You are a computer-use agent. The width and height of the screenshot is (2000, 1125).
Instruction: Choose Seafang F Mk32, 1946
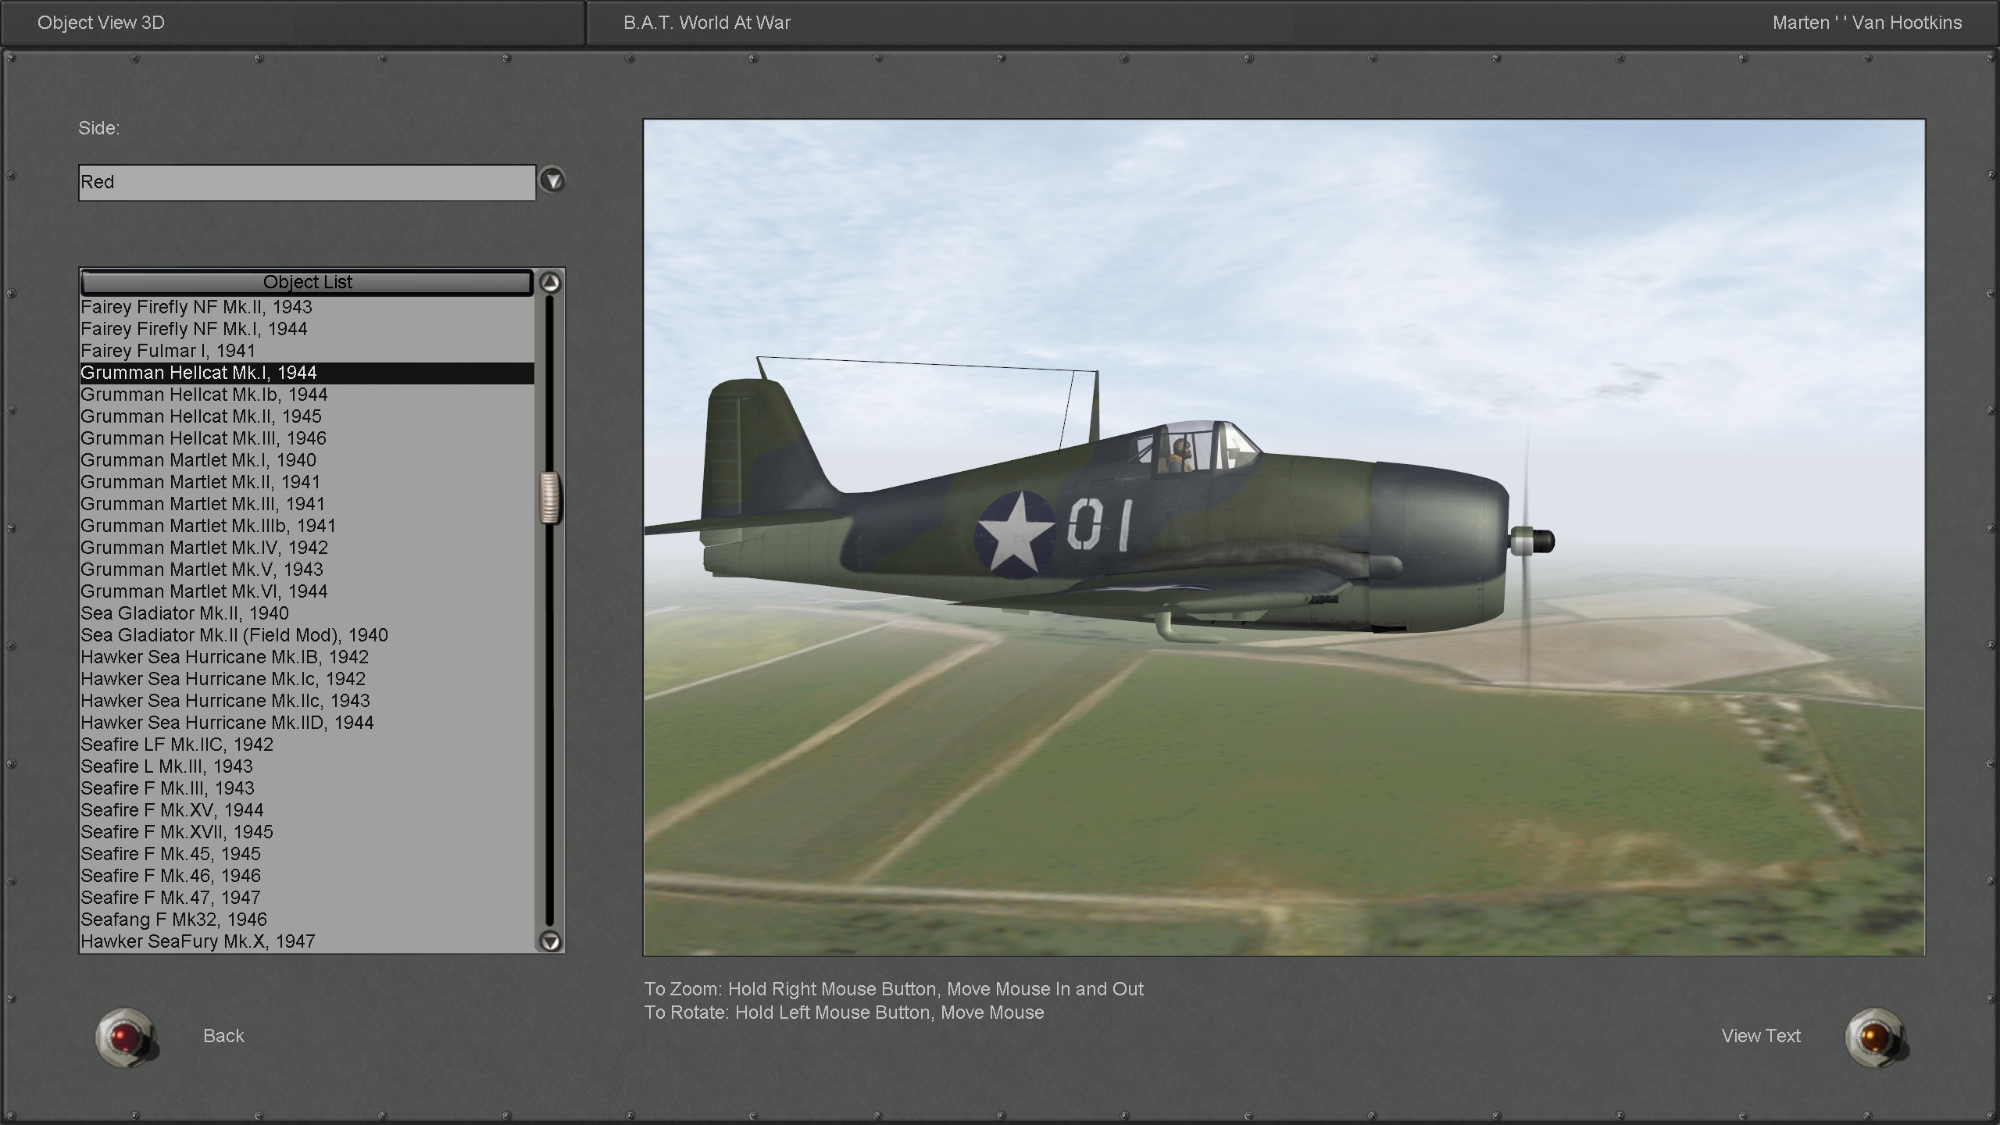pyautogui.click(x=173, y=920)
